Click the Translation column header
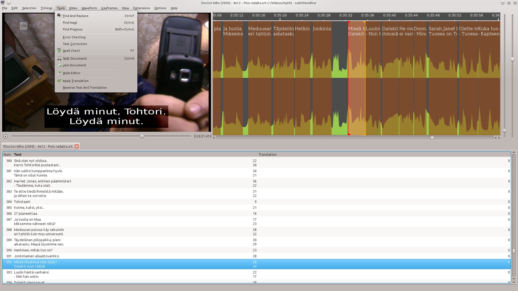Screen dimensions: 518x291 (384, 154)
